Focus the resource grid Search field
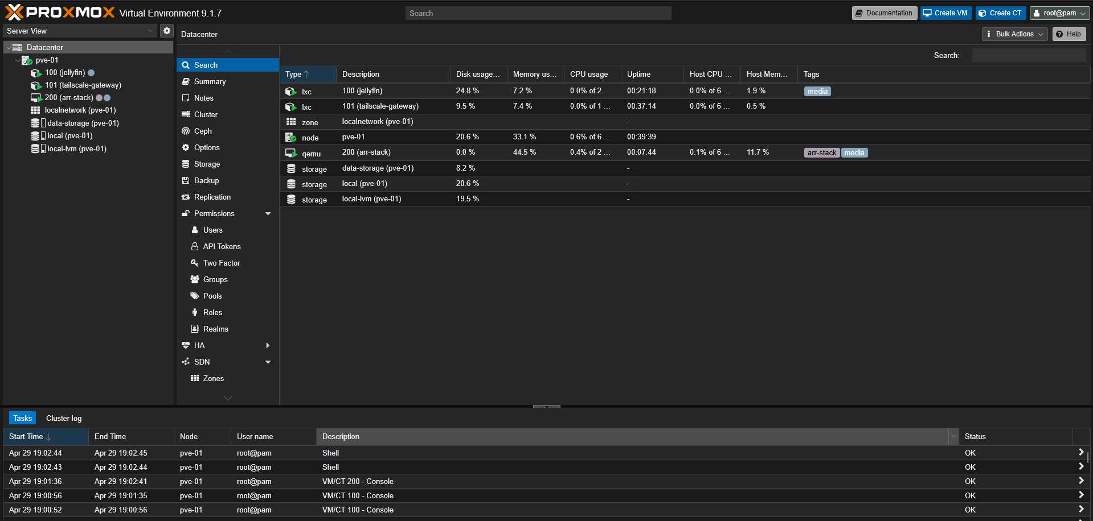The height and width of the screenshot is (521, 1093). (1029, 55)
